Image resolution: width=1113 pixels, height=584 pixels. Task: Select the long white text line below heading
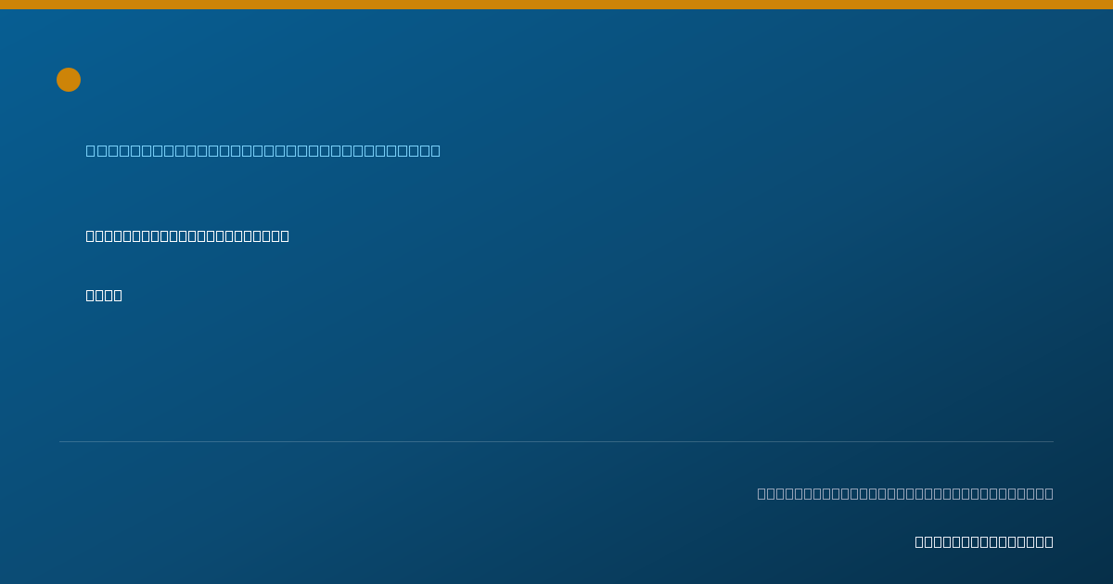[187, 235]
